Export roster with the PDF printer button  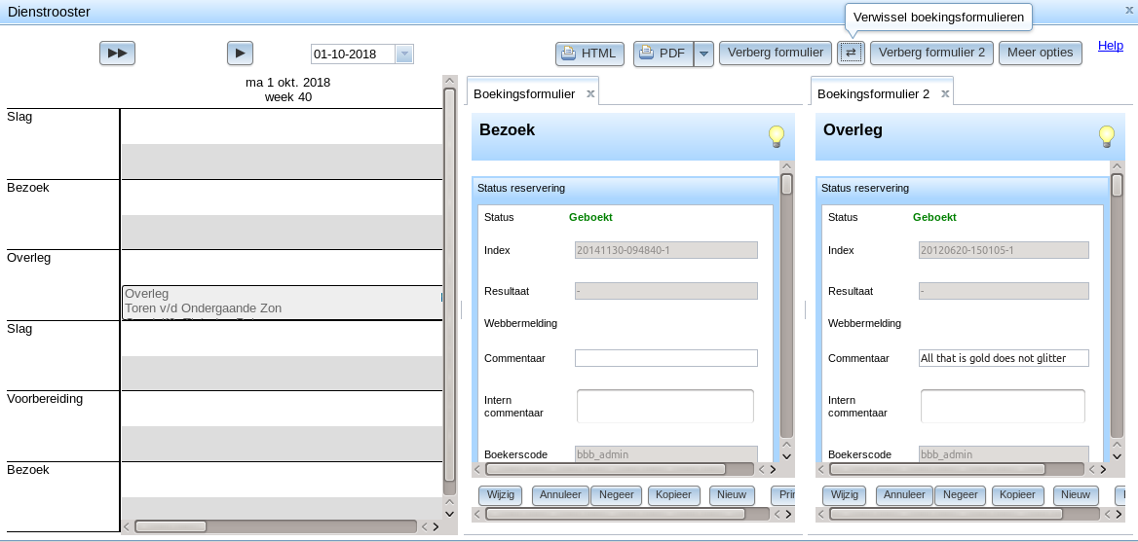(664, 54)
